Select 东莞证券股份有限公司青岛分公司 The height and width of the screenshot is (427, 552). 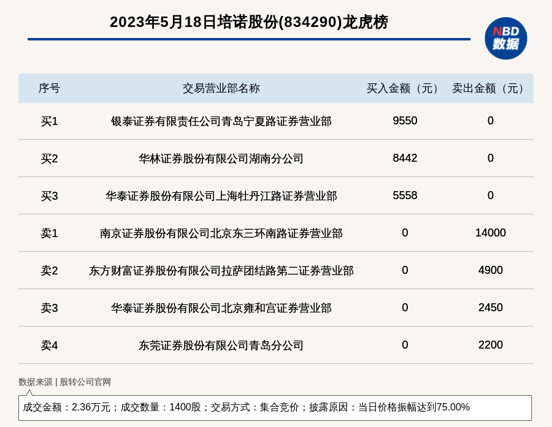(221, 345)
